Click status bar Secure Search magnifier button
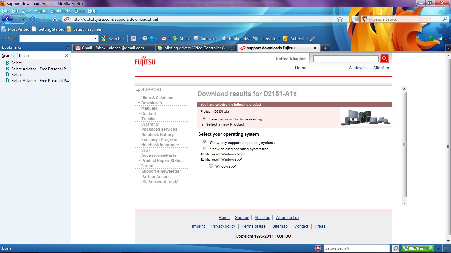This screenshot has height=253, width=451. click(x=396, y=248)
